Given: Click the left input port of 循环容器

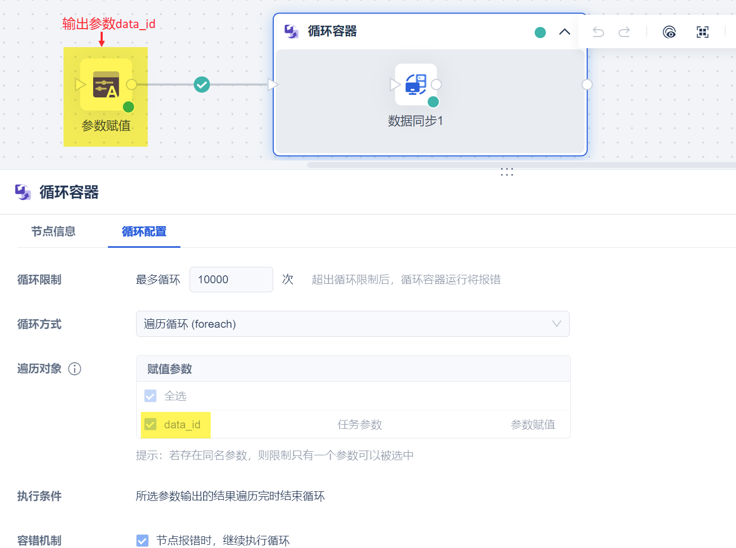Looking at the screenshot, I should 273,85.
